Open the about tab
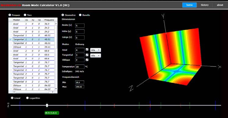The height and width of the screenshot is (118, 228). point(220,5)
